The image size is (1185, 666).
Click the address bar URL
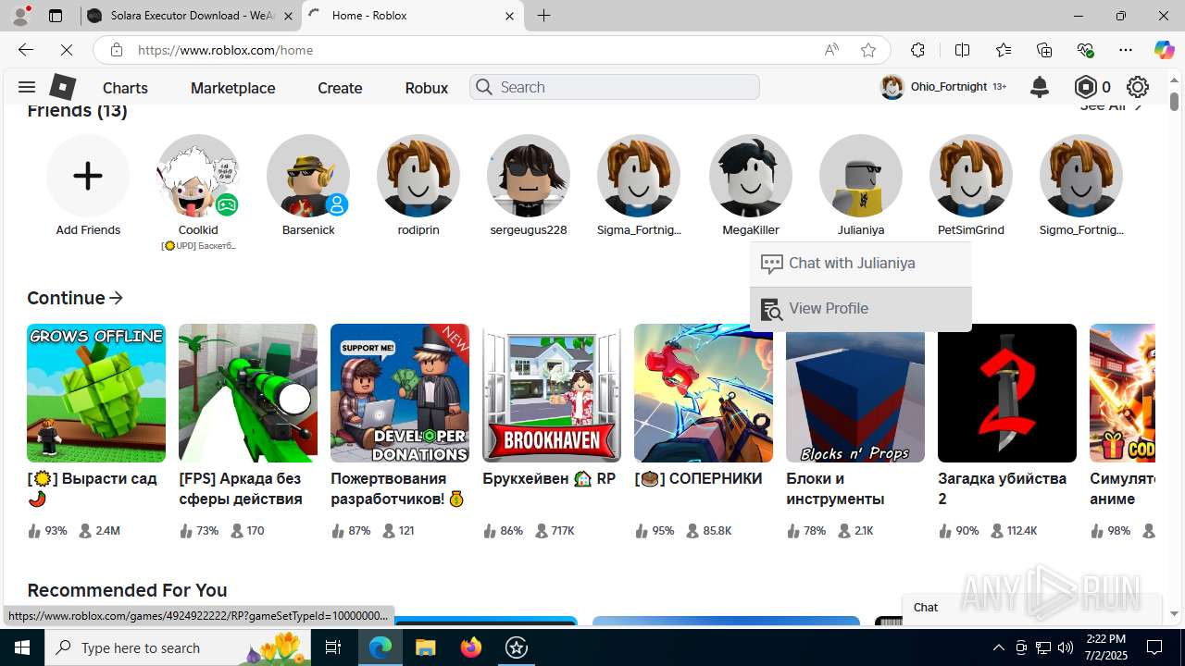[226, 50]
